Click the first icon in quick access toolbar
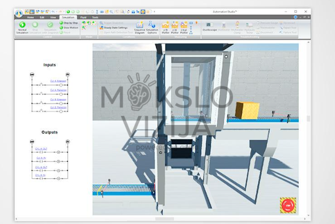 [x=27, y=12]
